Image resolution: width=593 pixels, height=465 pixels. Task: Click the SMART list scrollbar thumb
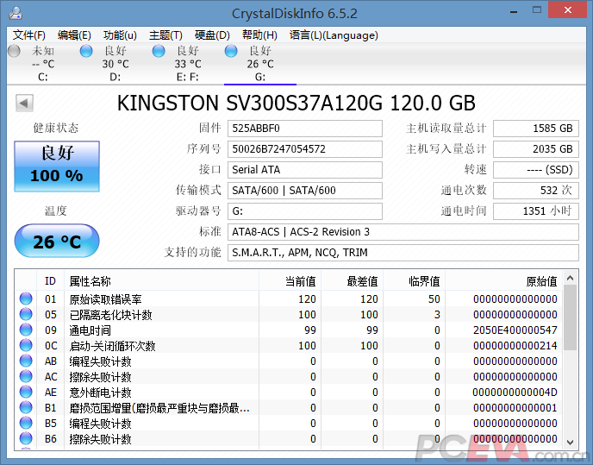570,317
